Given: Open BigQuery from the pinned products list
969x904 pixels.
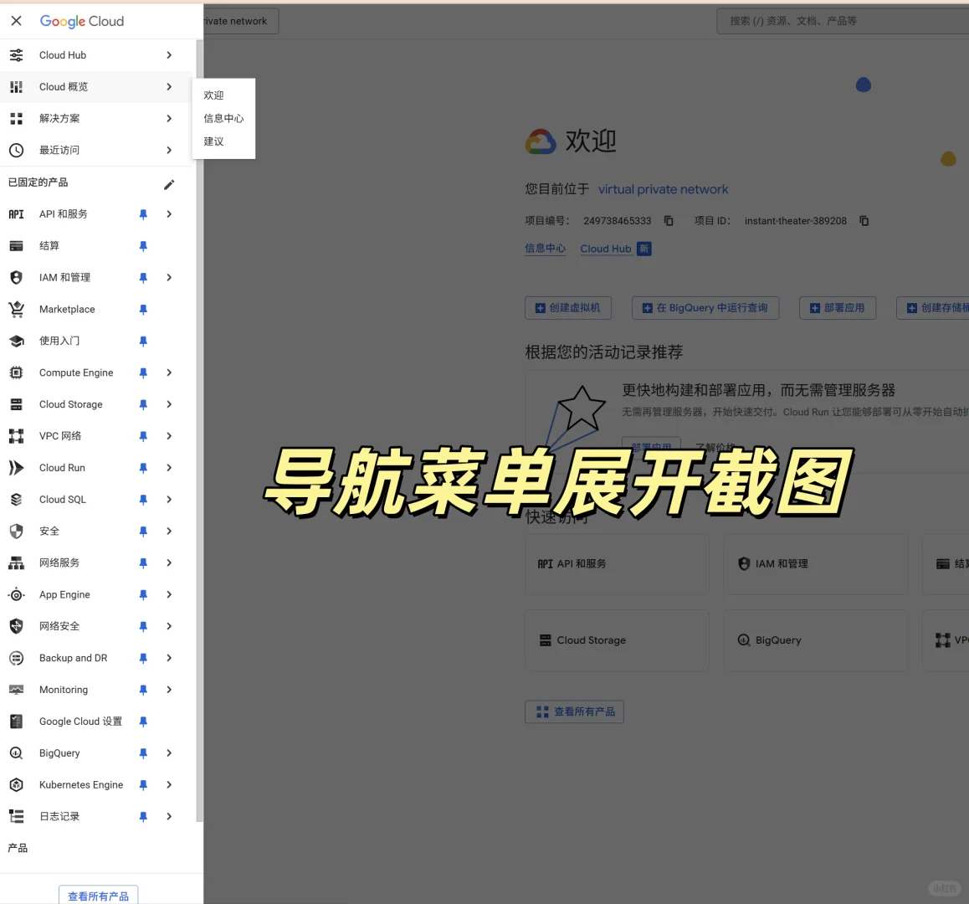Looking at the screenshot, I should pyautogui.click(x=59, y=752).
